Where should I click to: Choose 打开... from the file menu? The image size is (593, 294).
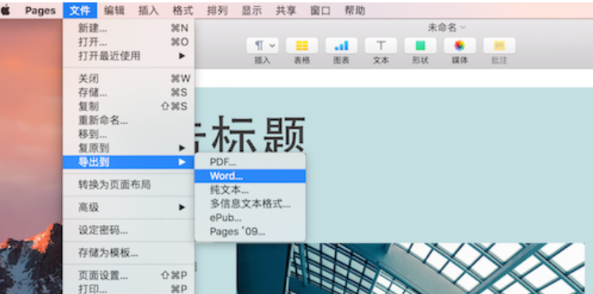pos(129,42)
